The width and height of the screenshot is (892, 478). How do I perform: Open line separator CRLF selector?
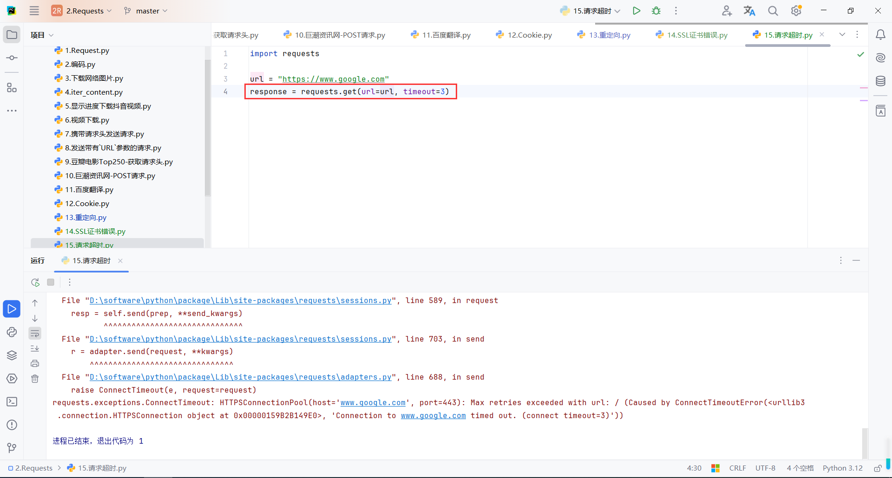tap(737, 468)
